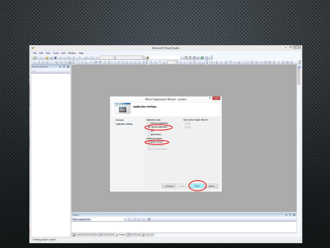Viewport: 330px width, 248px height.
Task: Toggle the Precompiled header checkbox
Action: click(149, 149)
